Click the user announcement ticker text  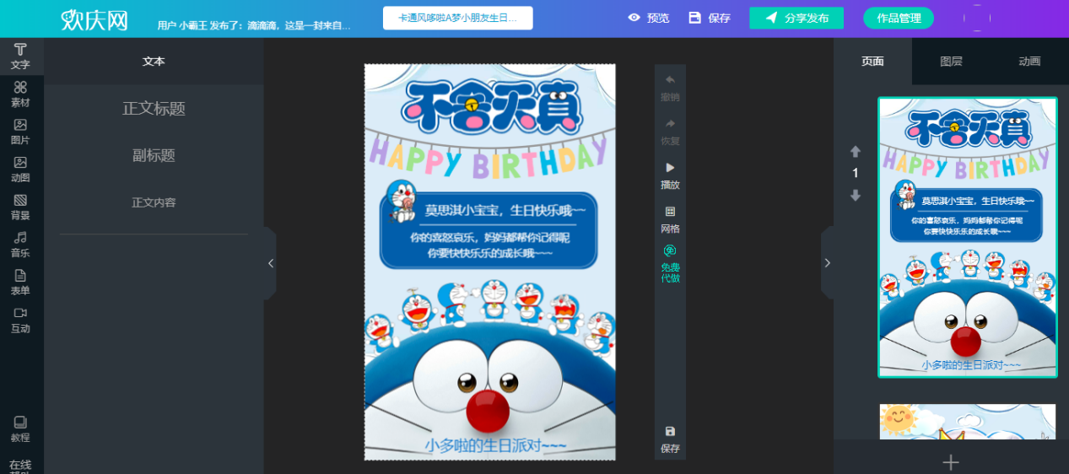pos(254,25)
